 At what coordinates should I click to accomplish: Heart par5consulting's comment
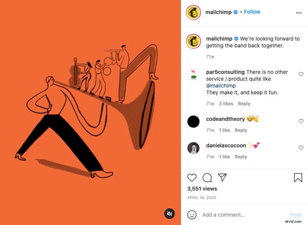point(301,74)
